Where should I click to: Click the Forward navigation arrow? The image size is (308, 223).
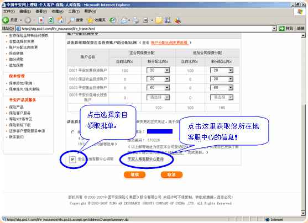28,20
